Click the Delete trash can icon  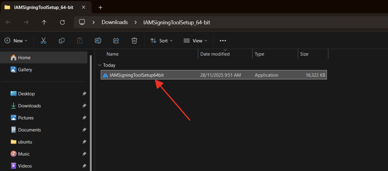click(134, 40)
